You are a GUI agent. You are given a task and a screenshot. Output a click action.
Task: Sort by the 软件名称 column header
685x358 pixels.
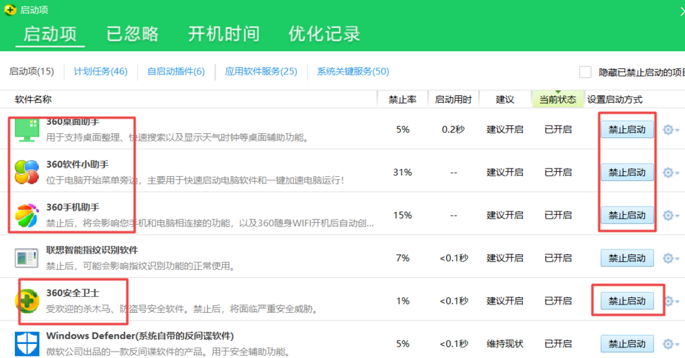pyautogui.click(x=33, y=99)
